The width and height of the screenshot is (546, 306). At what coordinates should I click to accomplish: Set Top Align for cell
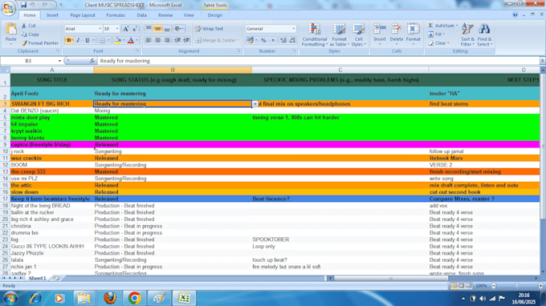tap(149, 29)
